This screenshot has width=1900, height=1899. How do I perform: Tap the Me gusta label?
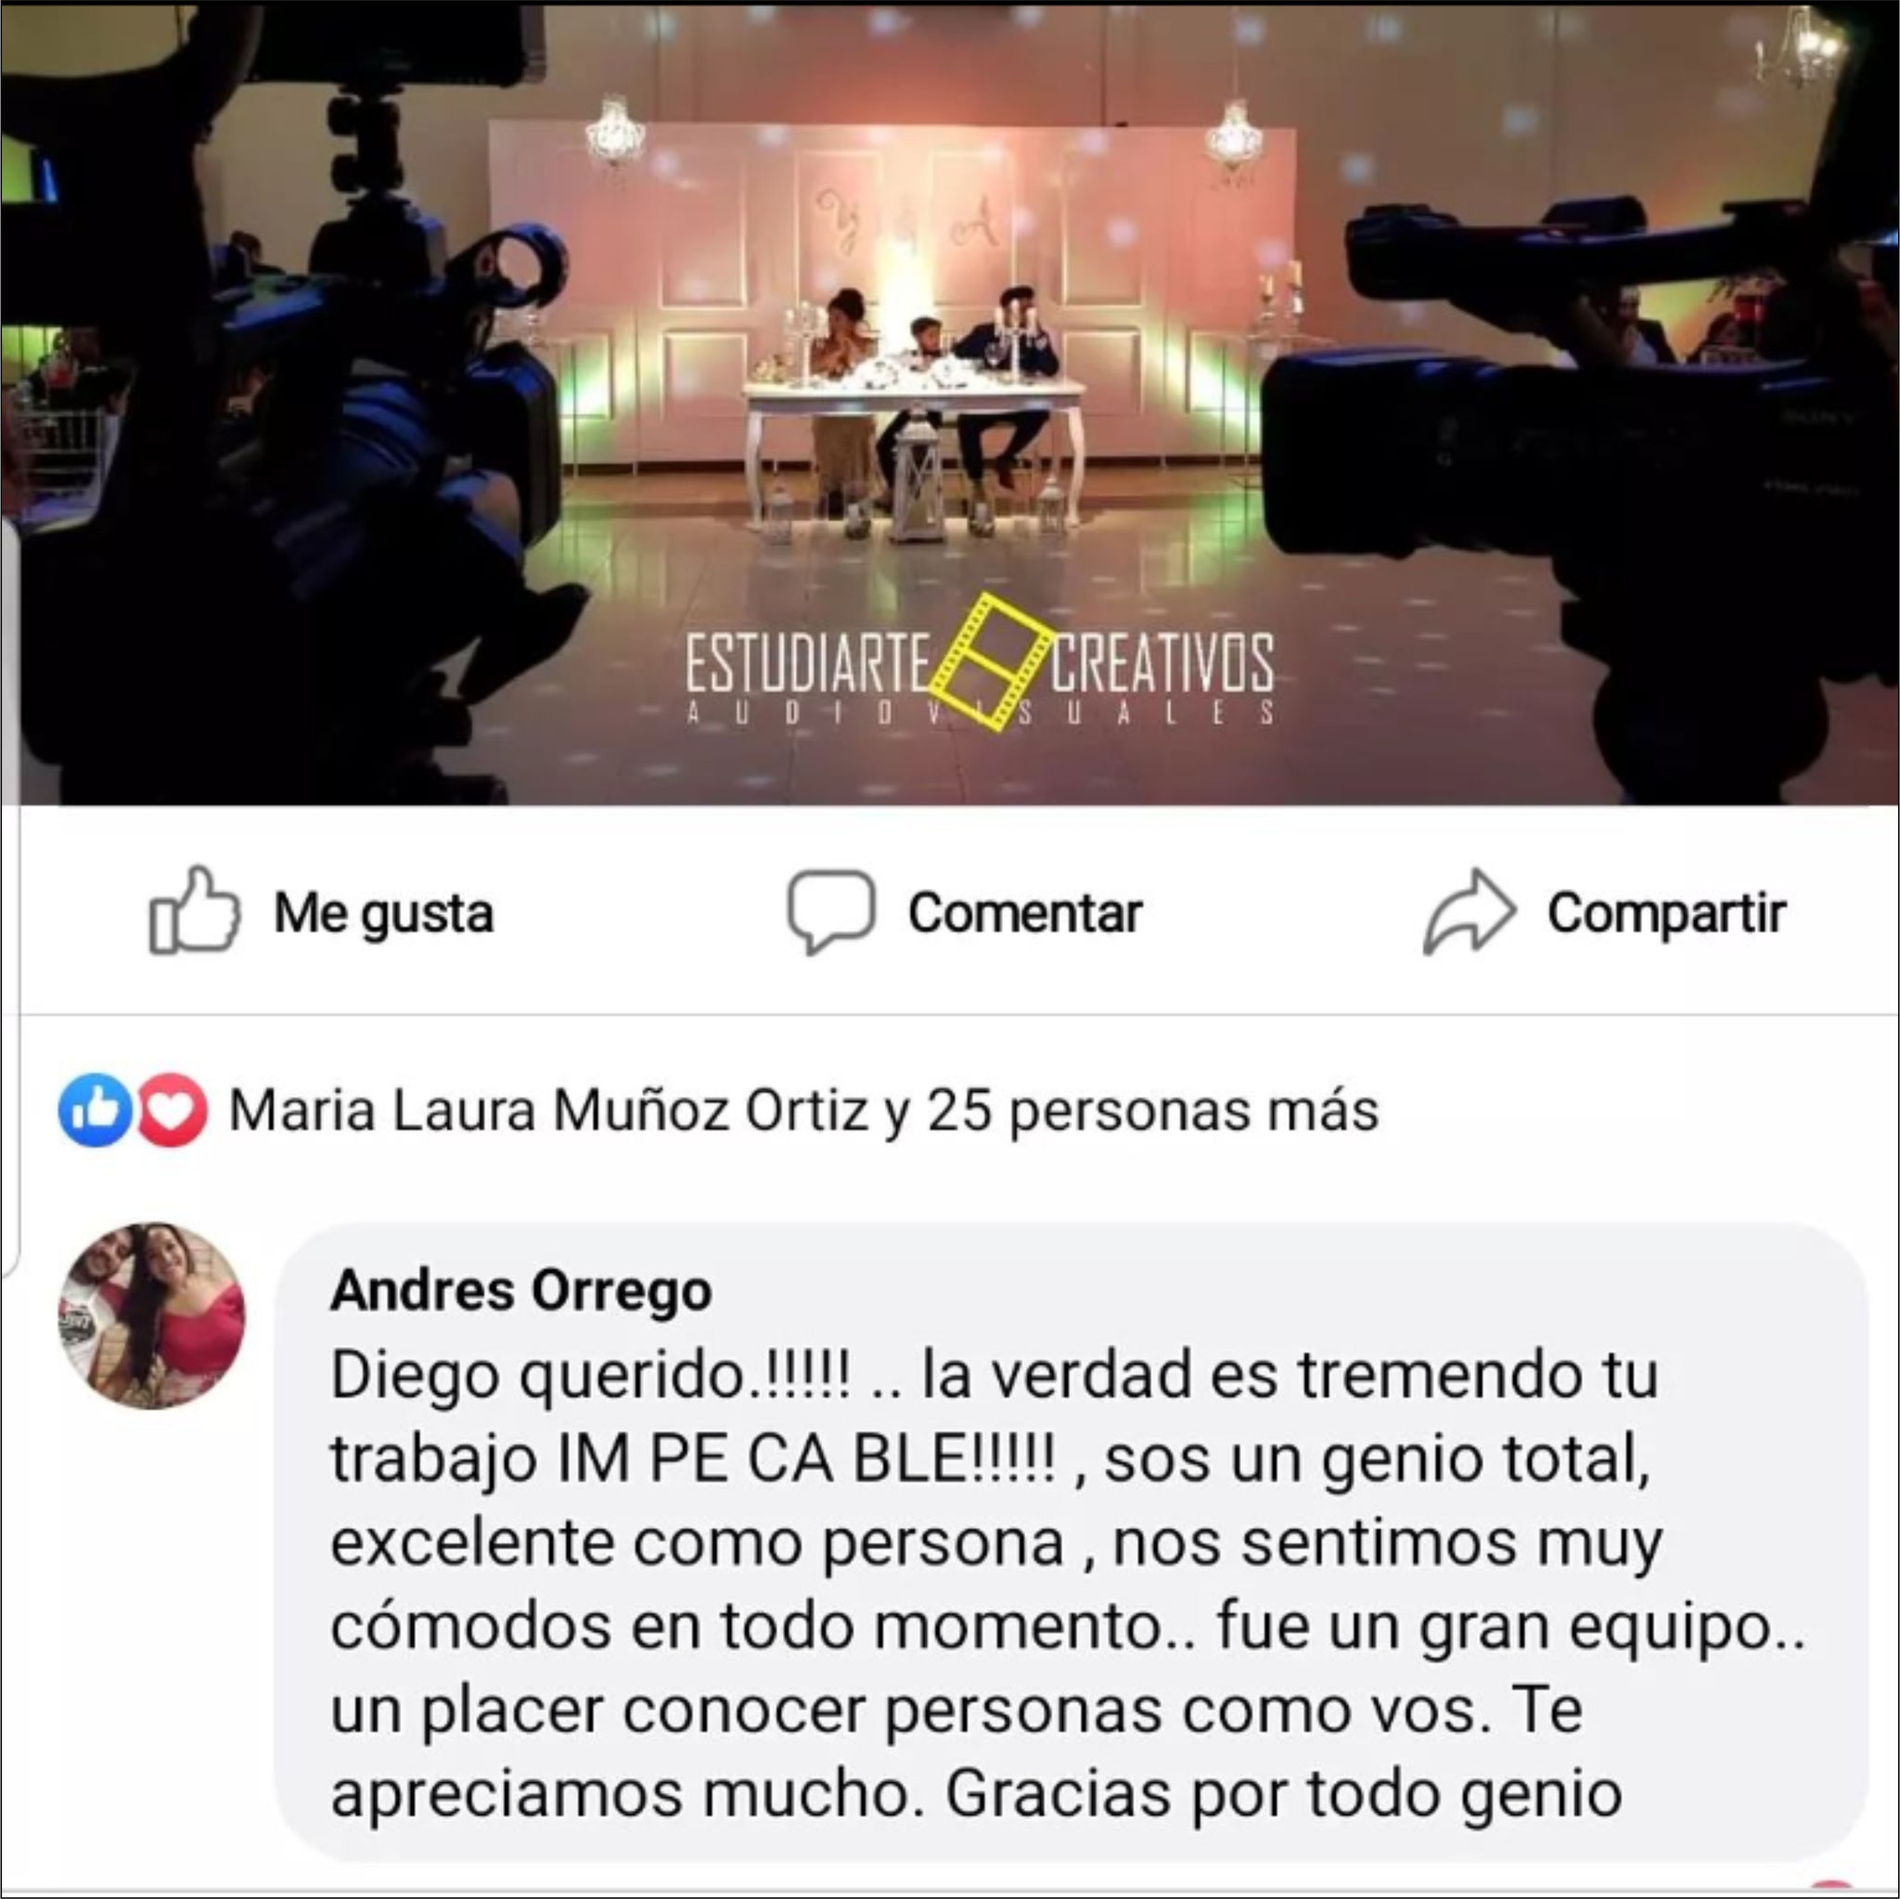pyautogui.click(x=383, y=913)
